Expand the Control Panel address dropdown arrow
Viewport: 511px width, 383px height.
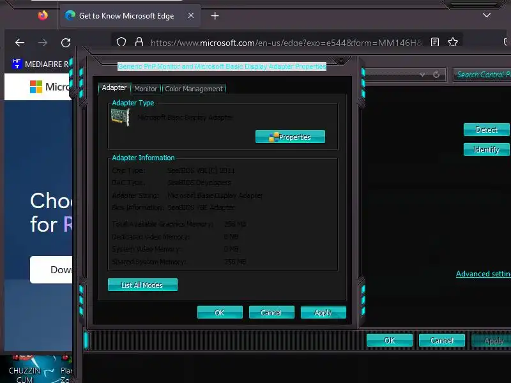coord(422,75)
